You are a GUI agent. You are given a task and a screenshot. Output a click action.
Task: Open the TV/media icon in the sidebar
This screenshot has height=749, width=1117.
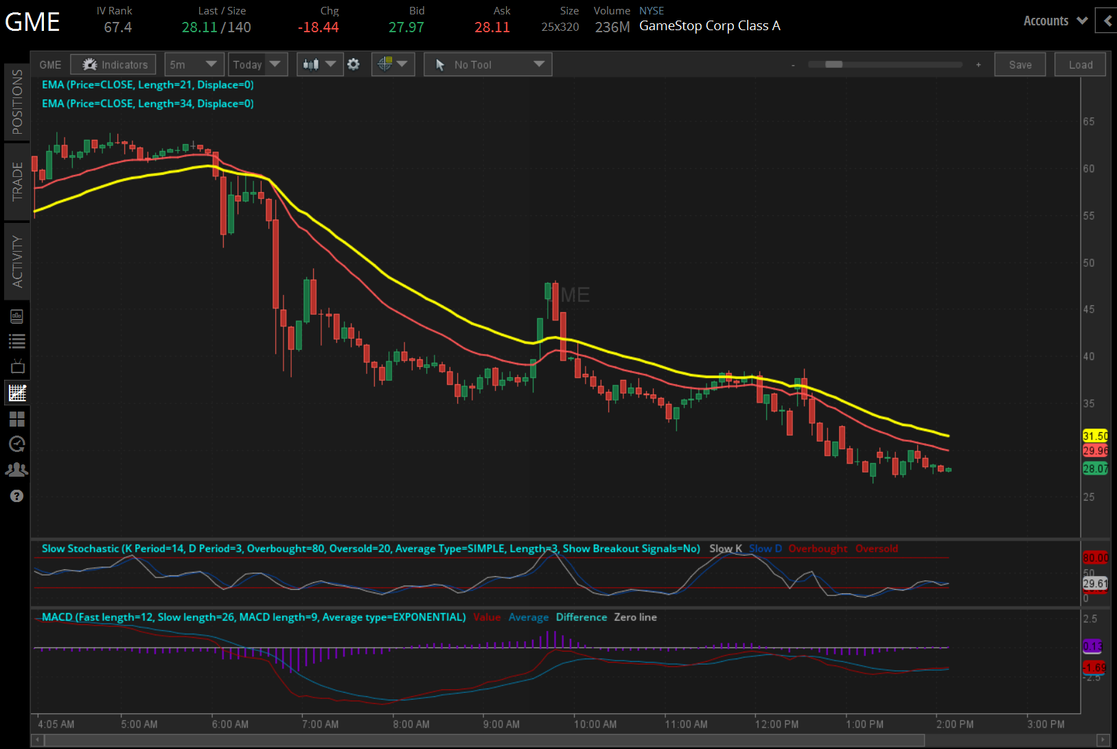click(x=17, y=366)
